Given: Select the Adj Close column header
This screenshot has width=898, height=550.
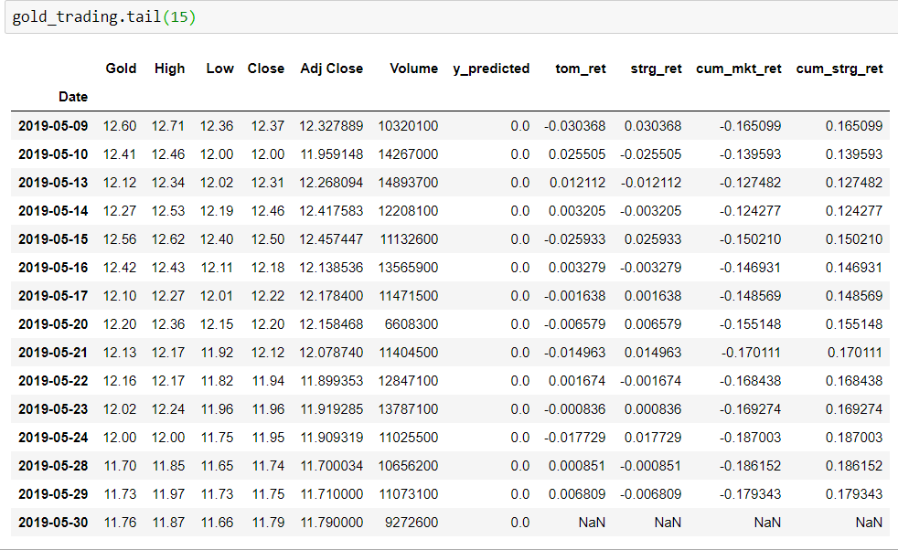Looking at the screenshot, I should click(x=331, y=69).
